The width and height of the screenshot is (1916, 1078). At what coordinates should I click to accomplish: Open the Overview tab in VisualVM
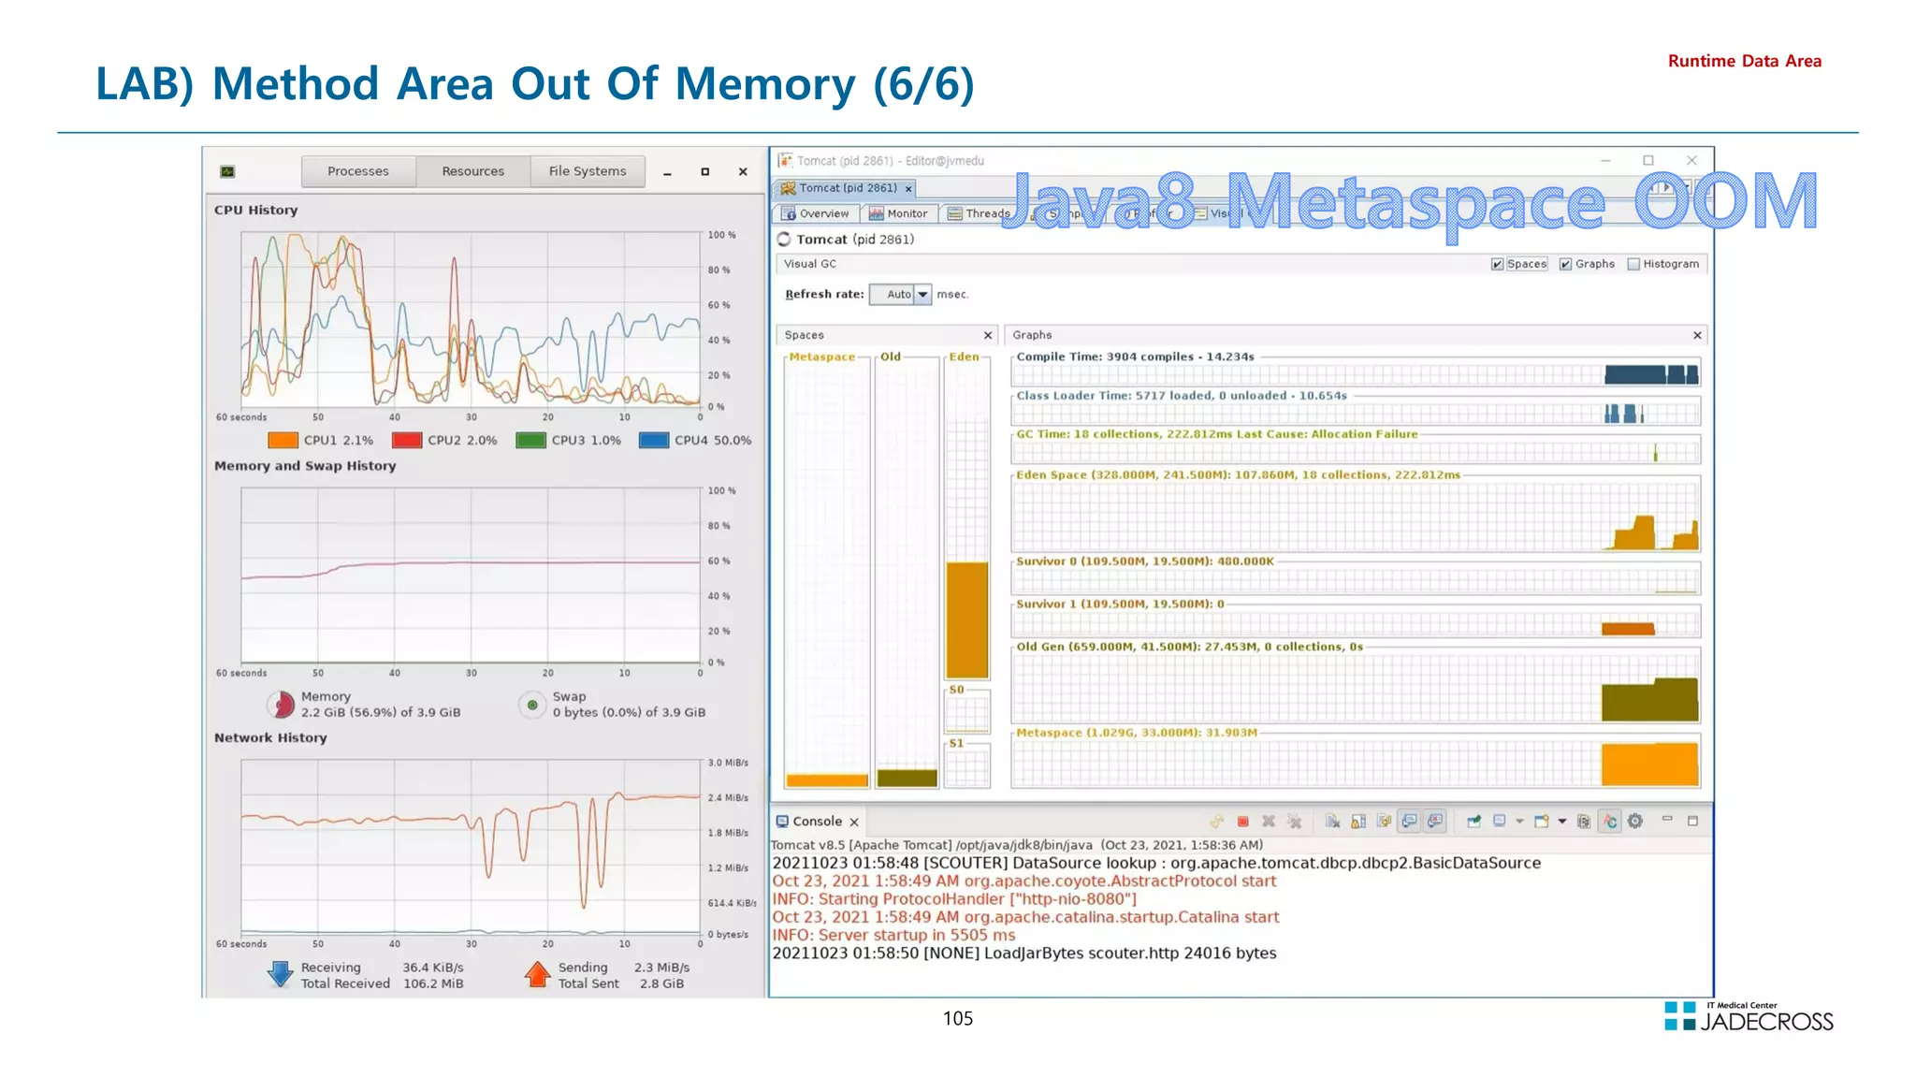pyautogui.click(x=815, y=213)
